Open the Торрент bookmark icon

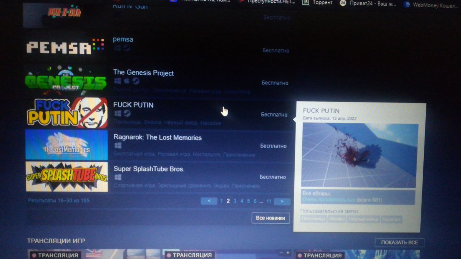pos(306,3)
